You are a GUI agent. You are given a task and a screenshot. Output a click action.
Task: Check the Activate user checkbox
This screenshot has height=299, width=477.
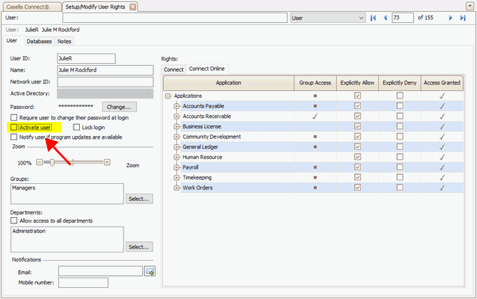pos(14,127)
